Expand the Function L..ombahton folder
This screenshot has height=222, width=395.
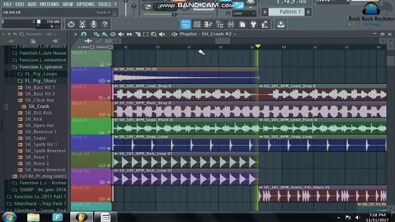(39, 60)
